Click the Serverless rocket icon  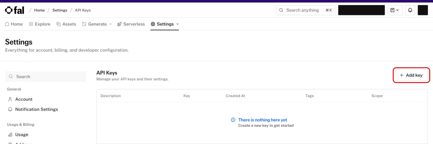120,24
